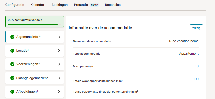Click the 'Totale woonoppervlakte binnen in m²' label
The image size is (215, 99).
(98, 81)
